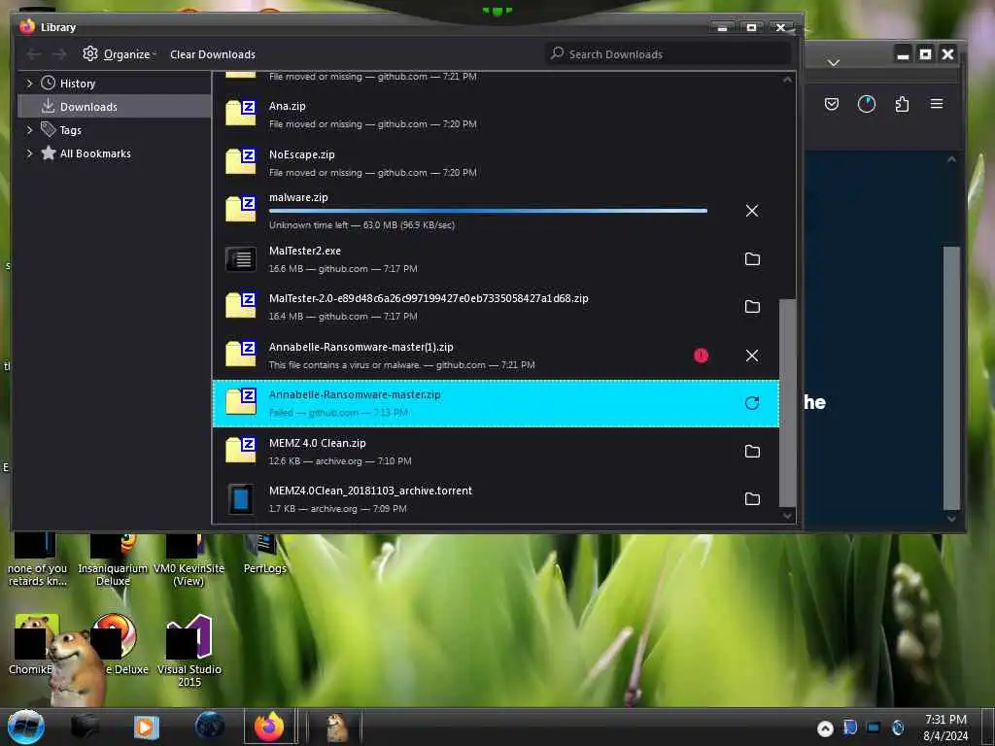Image resolution: width=995 pixels, height=746 pixels.
Task: Open the PerfLogs desktop folder
Action: point(264,555)
